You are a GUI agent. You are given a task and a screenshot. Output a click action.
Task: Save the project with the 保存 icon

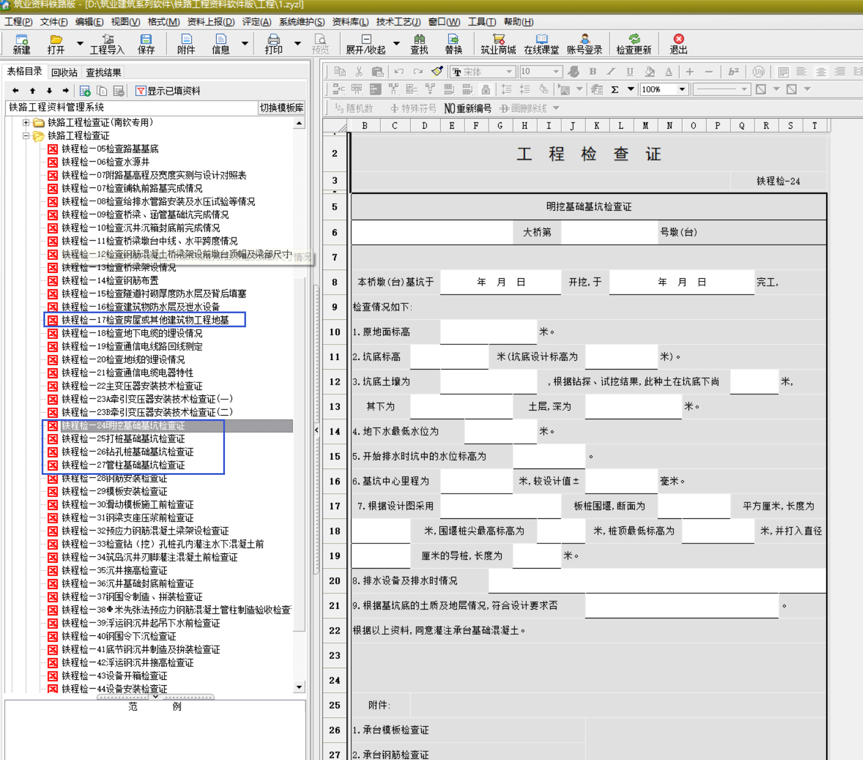click(146, 40)
